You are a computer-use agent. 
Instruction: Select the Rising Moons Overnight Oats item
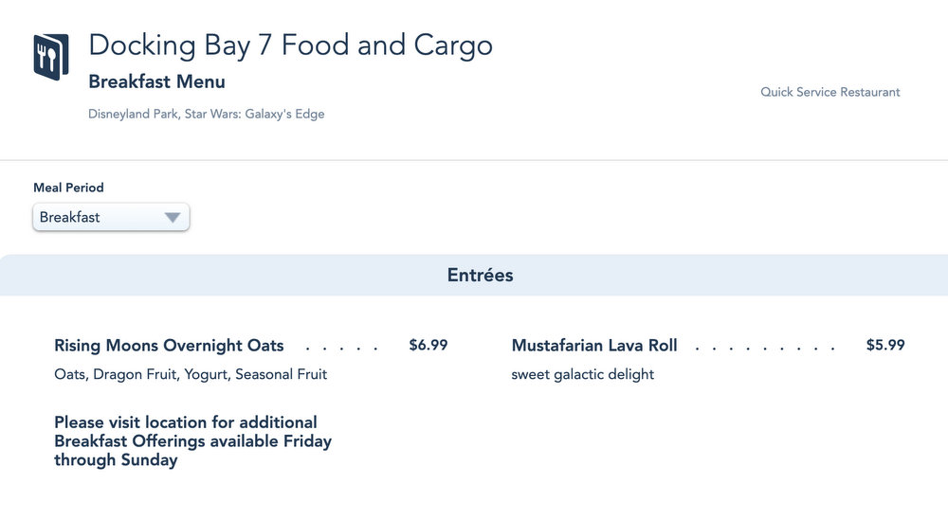tap(169, 346)
